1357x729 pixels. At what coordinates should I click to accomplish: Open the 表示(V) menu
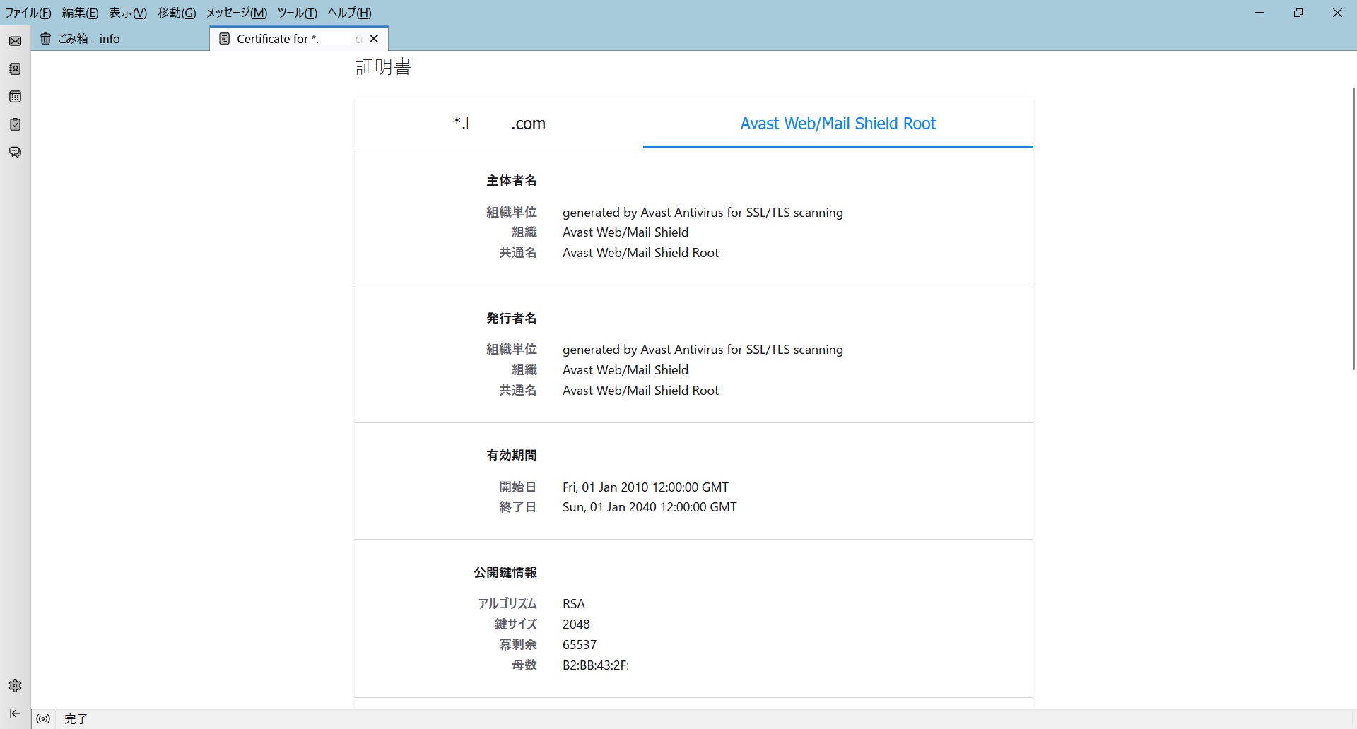click(x=128, y=13)
